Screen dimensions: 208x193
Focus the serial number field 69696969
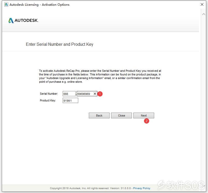[x=87, y=94]
